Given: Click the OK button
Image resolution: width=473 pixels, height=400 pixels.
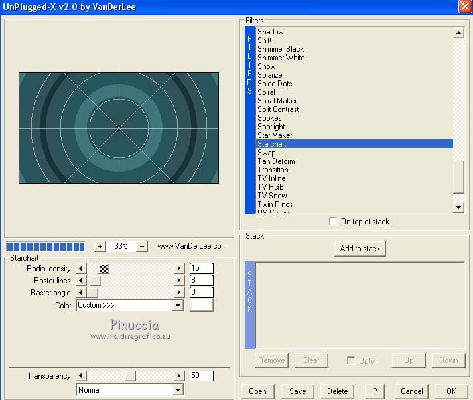Looking at the screenshot, I should [x=451, y=391].
